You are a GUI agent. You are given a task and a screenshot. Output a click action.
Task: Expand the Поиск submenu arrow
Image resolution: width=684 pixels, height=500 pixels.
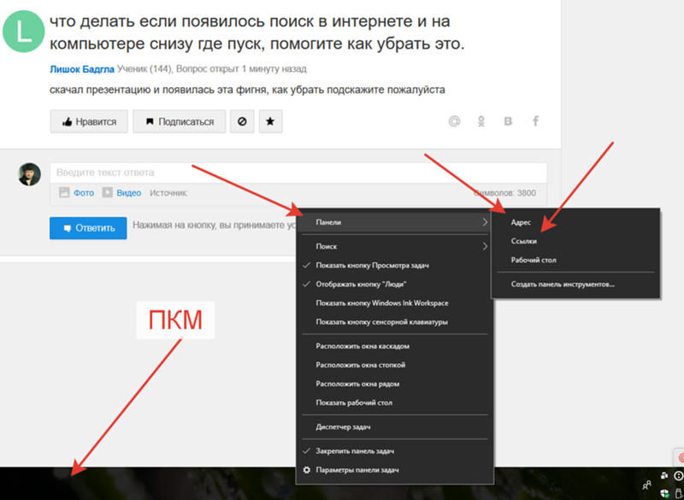tap(485, 246)
